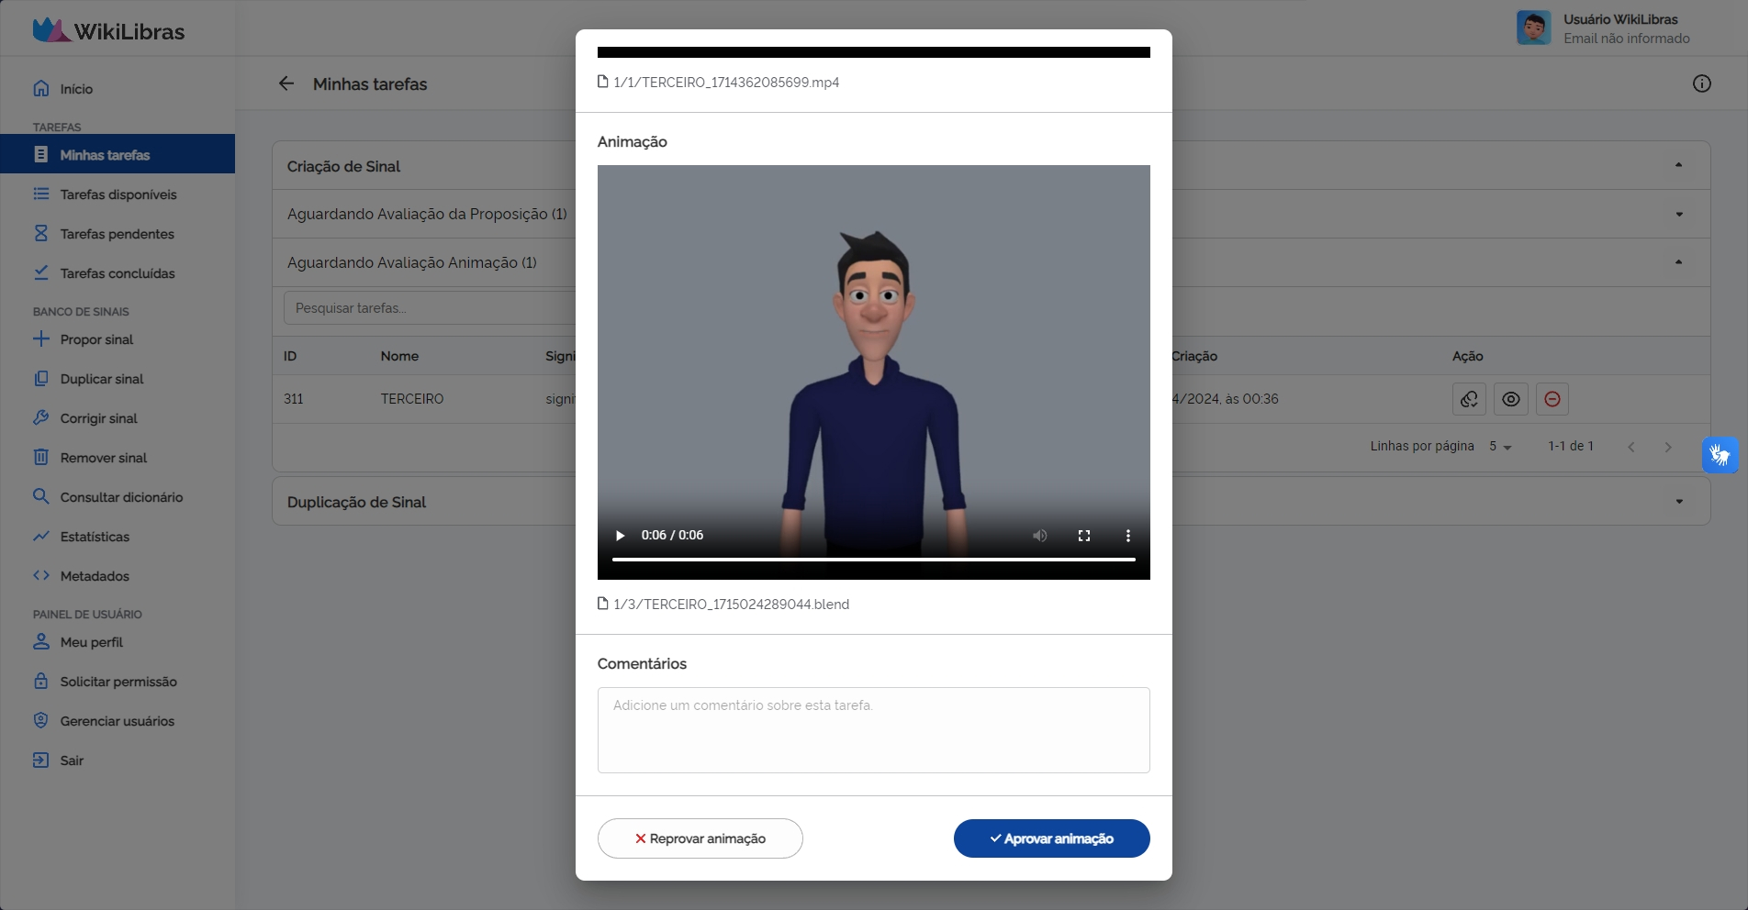Click the Reprovar animação button

pos(700,838)
